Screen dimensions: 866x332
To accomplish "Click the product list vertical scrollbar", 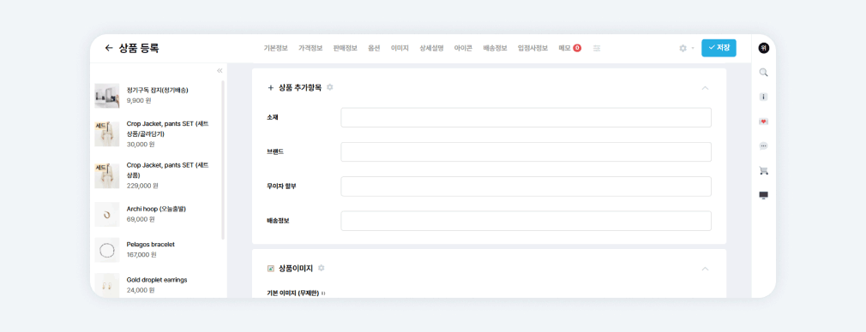I will [x=223, y=160].
